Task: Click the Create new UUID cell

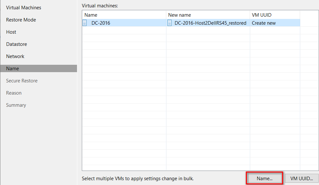Action: pyautogui.click(x=275, y=23)
